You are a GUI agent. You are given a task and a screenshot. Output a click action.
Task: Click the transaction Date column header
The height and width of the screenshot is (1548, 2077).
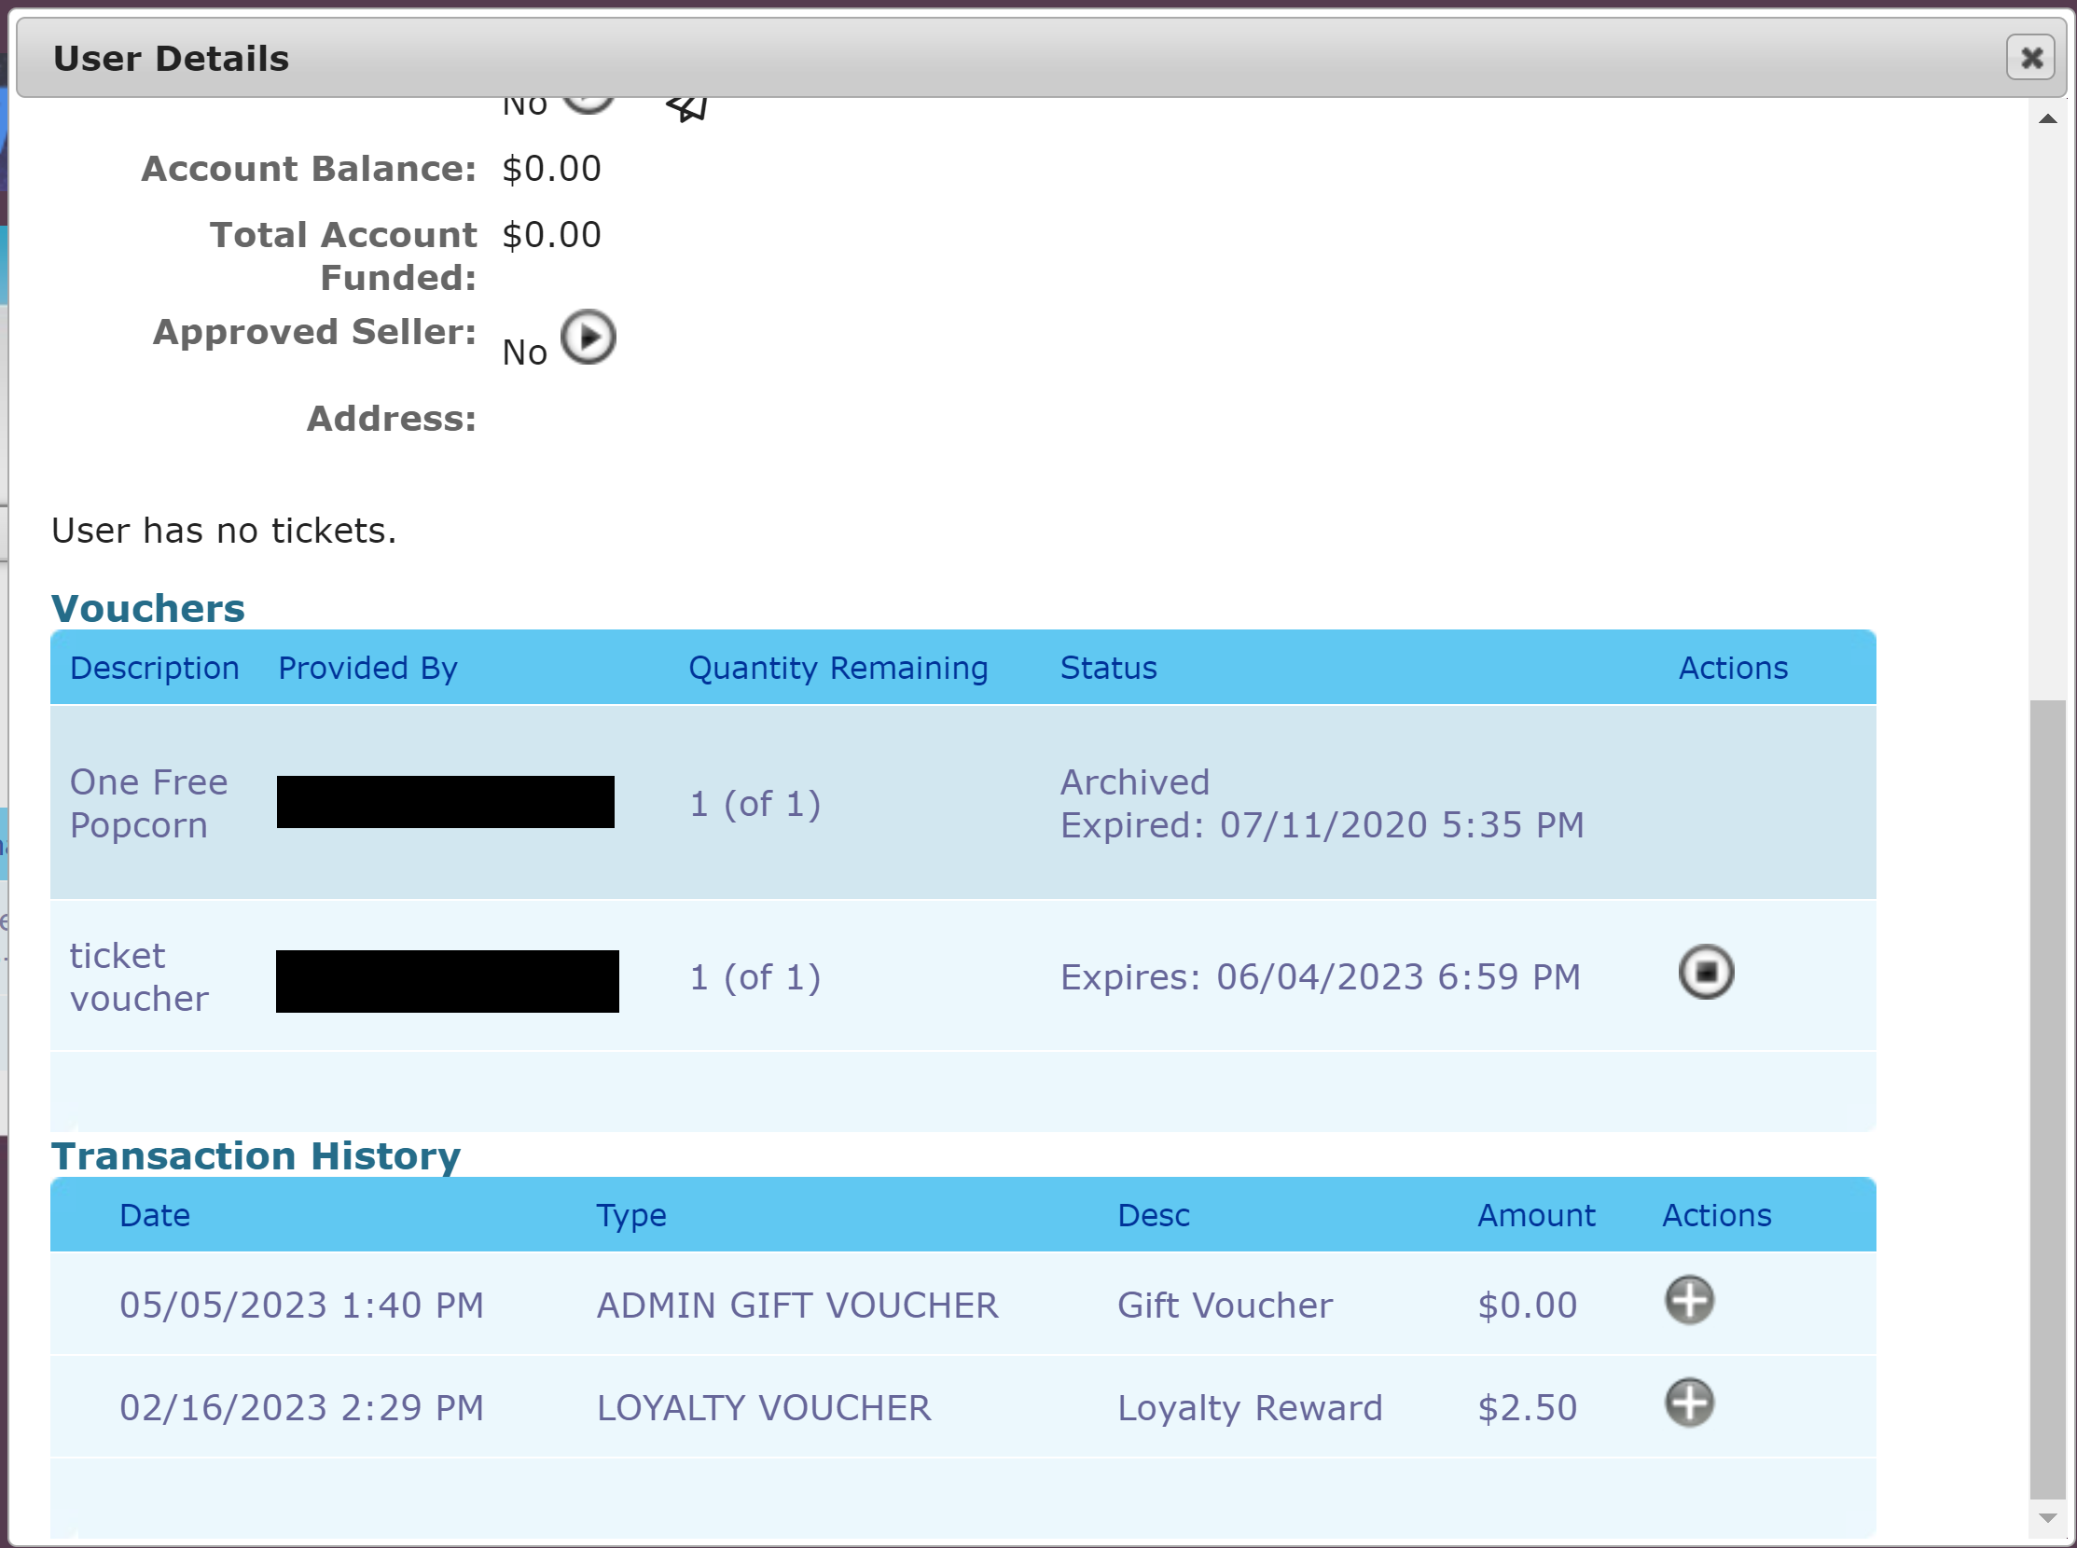coord(155,1215)
